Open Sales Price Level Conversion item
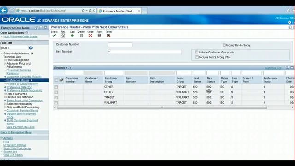The height and width of the screenshot is (166, 295). (24, 101)
